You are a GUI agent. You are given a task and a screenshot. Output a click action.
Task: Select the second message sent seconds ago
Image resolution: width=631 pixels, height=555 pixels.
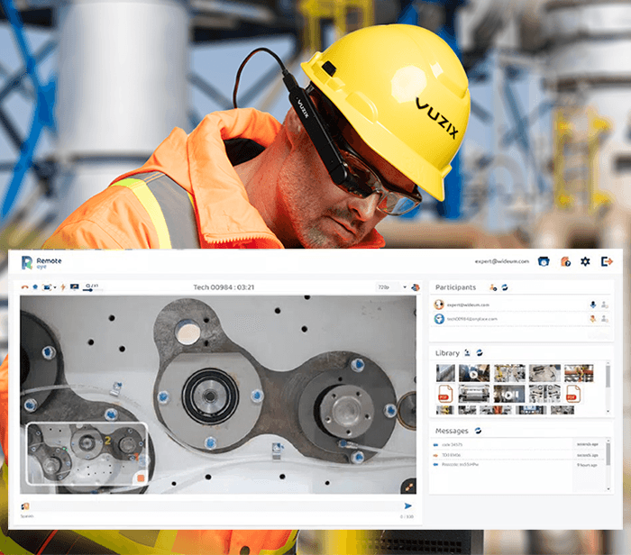(x=518, y=455)
